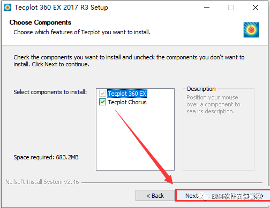
Task: Minimize the Setup window
Action: point(207,7)
